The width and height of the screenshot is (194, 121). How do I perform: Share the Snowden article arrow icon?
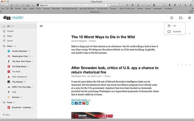[x=186, y=65]
